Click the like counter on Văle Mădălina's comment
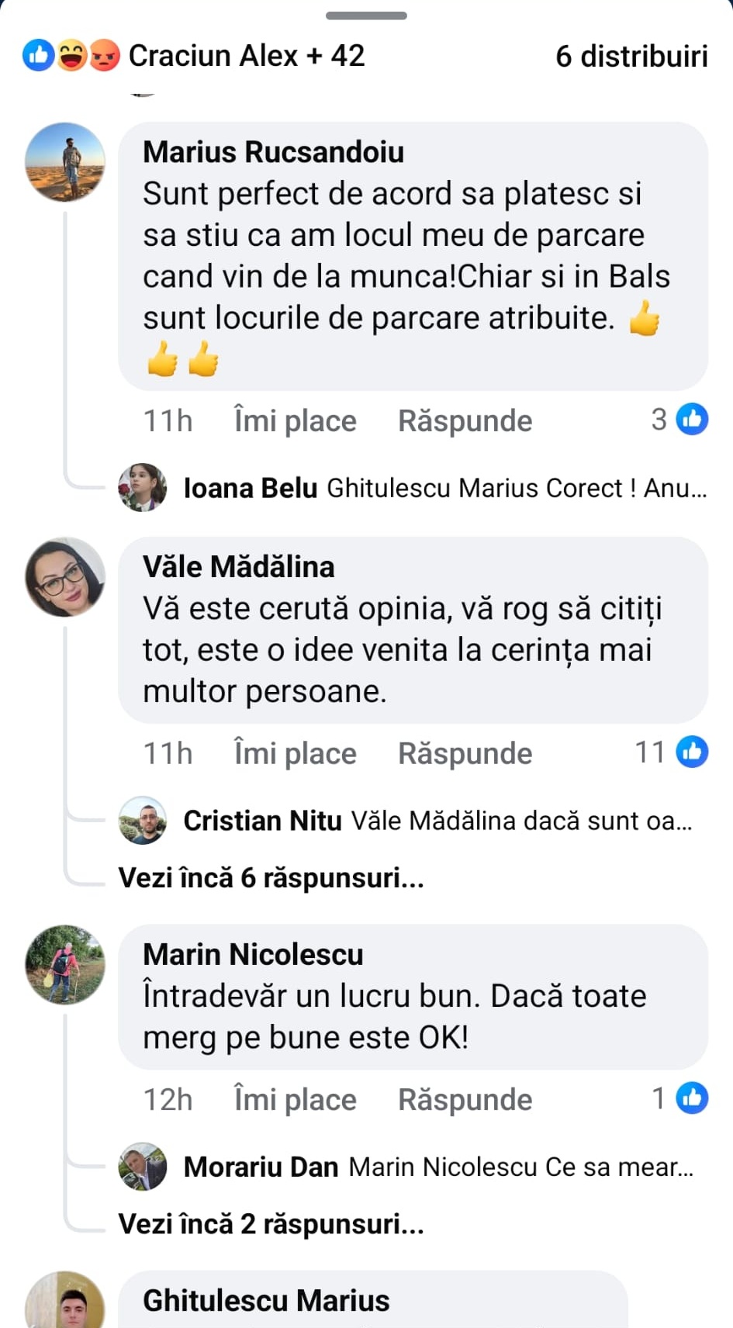 point(672,752)
